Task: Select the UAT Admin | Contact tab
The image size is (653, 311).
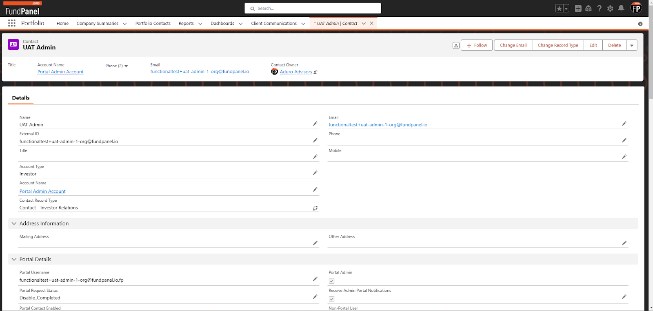Action: coord(337,23)
